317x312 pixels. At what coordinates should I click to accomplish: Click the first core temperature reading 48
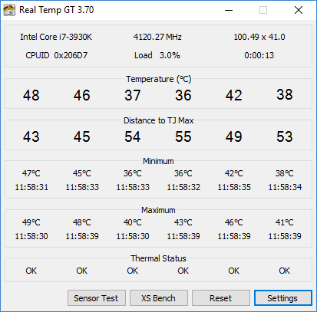tap(31, 95)
